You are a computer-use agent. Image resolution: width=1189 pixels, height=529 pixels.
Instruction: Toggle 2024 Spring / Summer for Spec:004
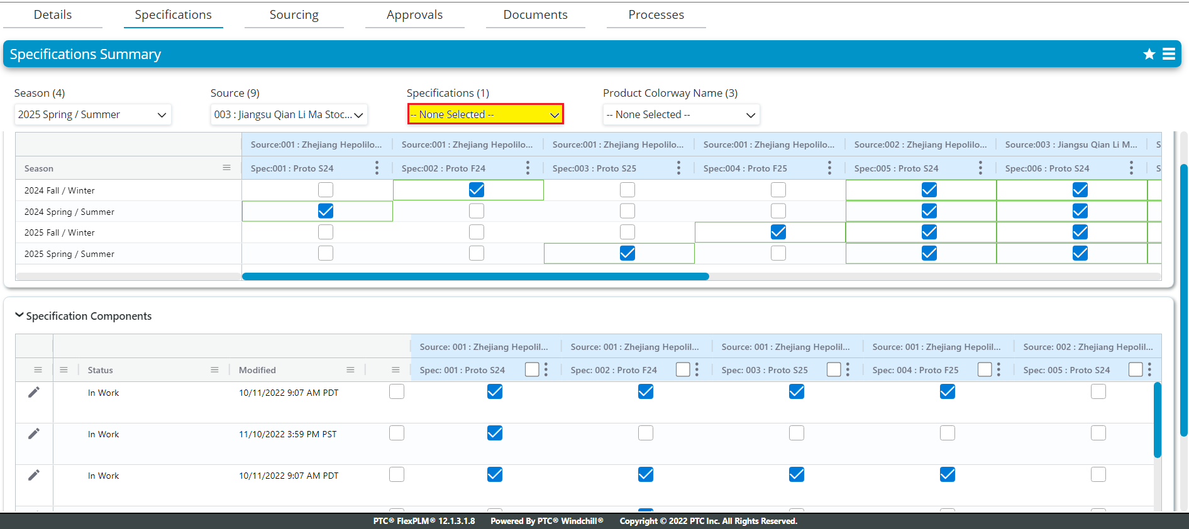click(x=778, y=211)
